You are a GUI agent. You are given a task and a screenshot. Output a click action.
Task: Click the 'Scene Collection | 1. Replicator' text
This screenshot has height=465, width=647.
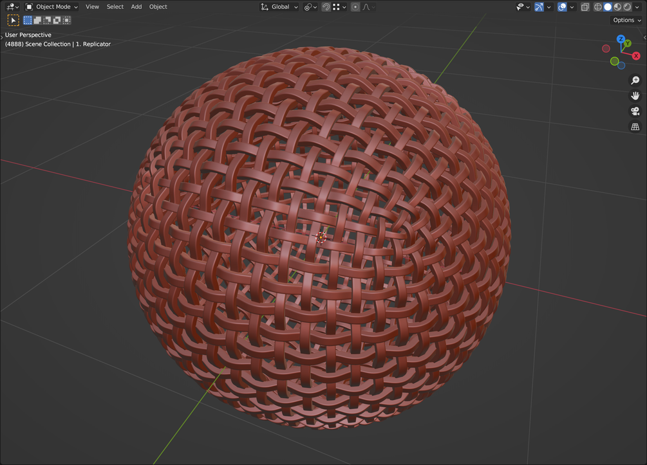(x=68, y=44)
